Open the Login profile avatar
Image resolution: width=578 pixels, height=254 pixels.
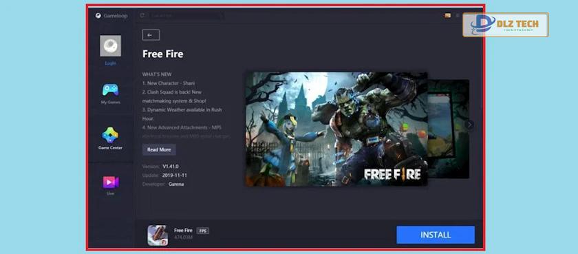click(110, 46)
